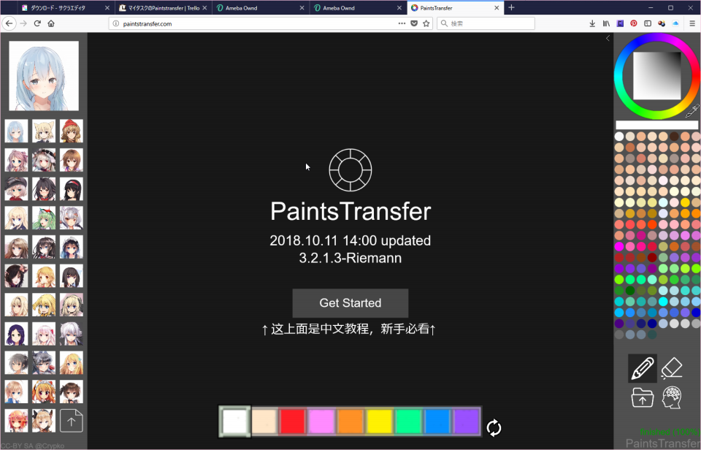Open the Pocket save icon
The height and width of the screenshot is (450, 701).
(414, 23)
